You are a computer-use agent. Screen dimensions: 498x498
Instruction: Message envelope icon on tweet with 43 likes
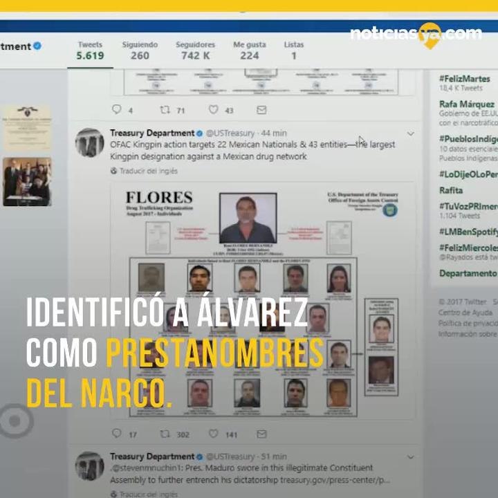tap(261, 110)
